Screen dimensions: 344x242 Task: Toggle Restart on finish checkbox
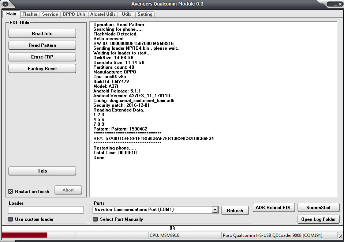(x=10, y=191)
